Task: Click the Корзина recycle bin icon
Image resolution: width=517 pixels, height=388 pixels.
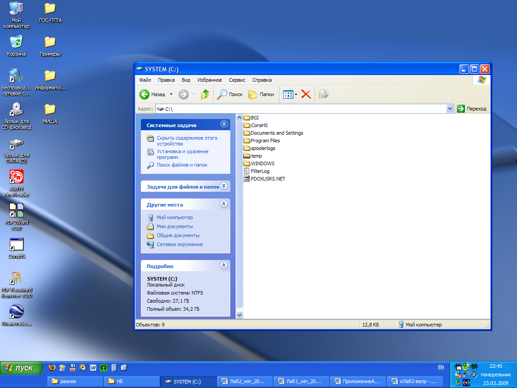Action: point(16,45)
